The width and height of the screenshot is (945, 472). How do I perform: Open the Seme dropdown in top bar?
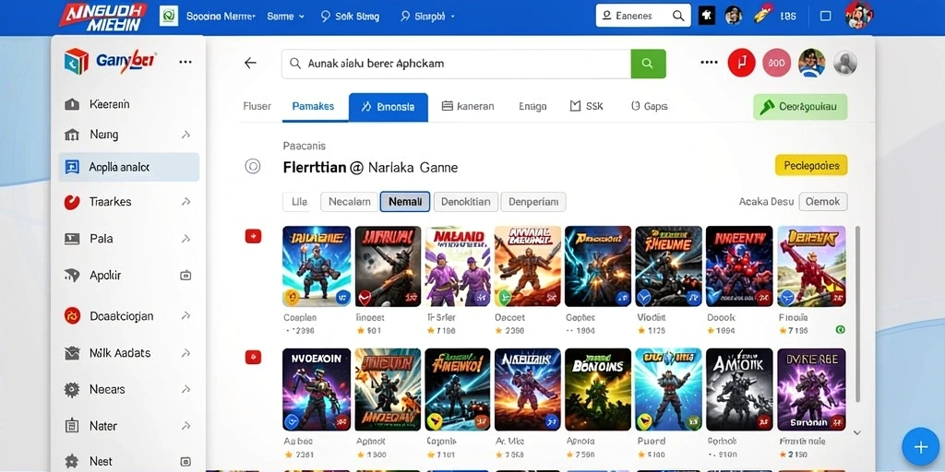[286, 17]
